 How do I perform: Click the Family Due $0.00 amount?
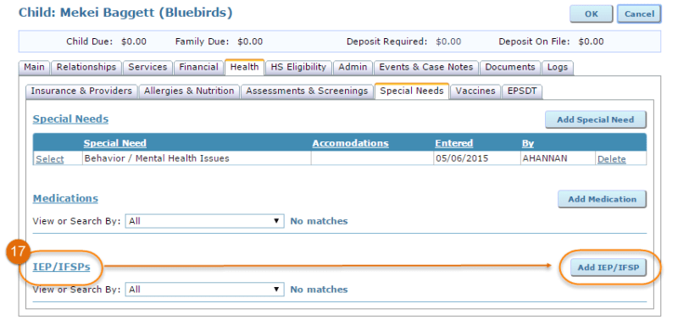tap(250, 41)
